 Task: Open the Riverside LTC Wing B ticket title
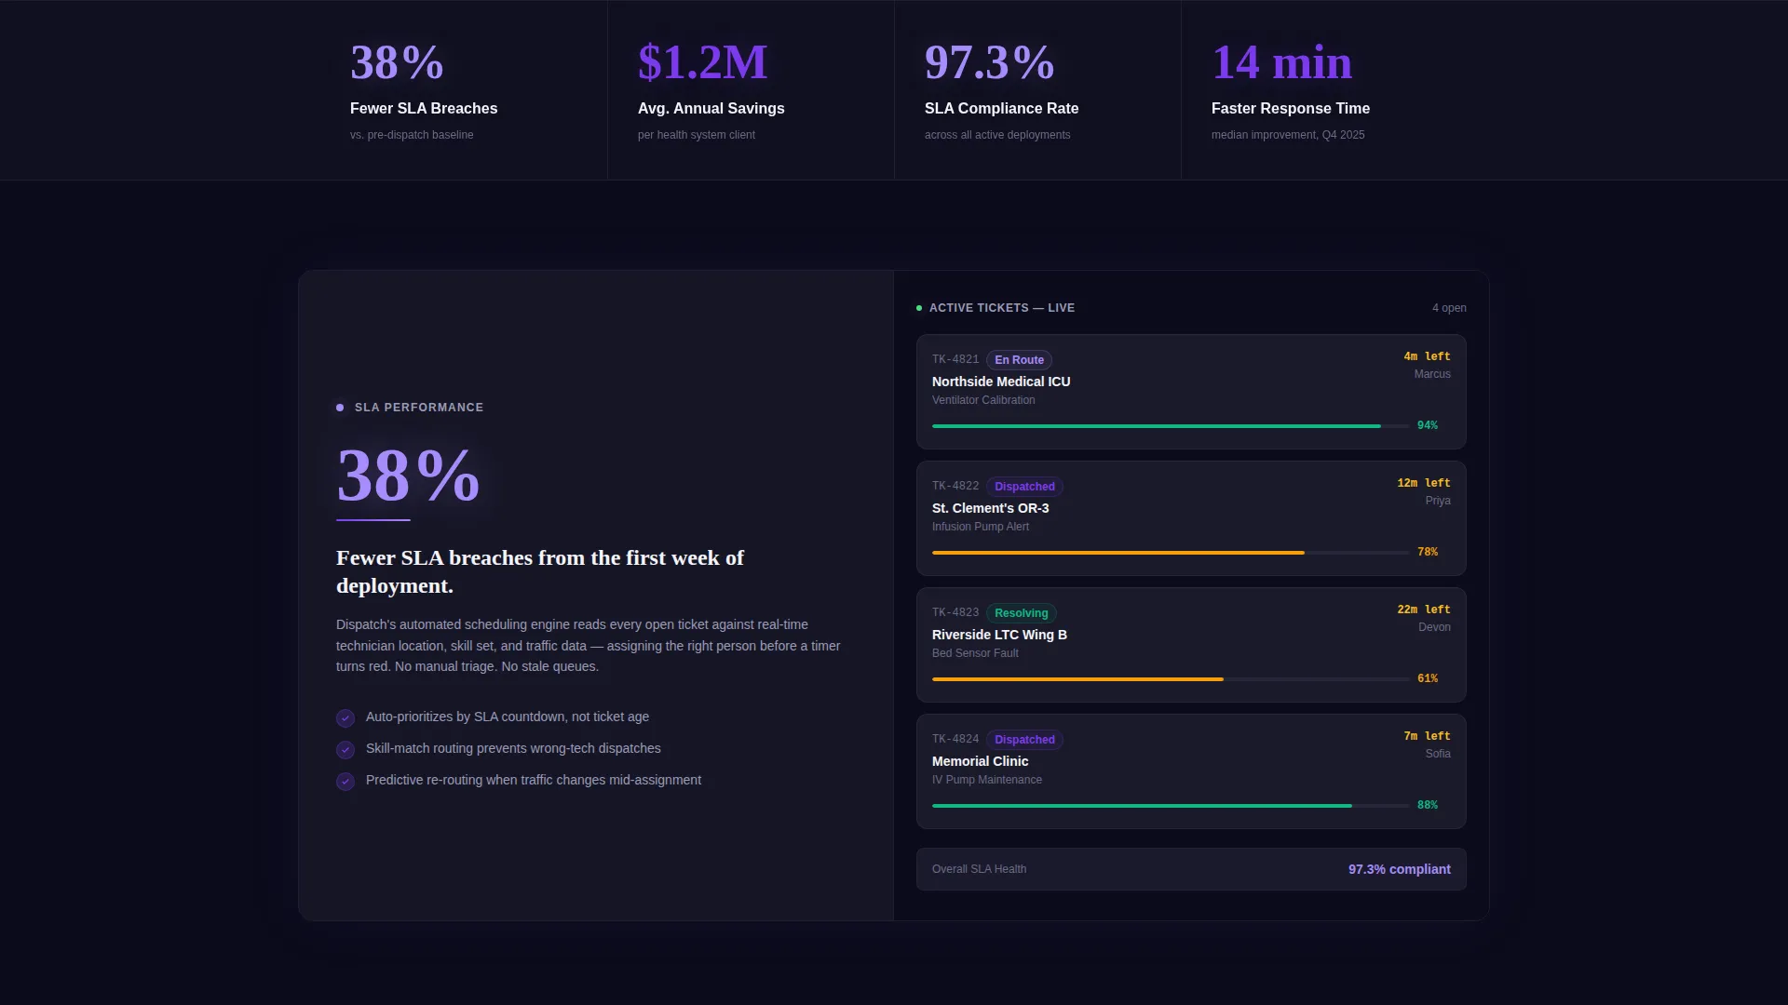pos(999,635)
